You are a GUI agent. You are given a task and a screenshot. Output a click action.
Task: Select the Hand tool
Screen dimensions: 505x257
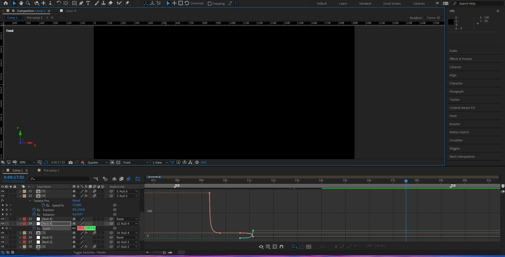pos(21,3)
